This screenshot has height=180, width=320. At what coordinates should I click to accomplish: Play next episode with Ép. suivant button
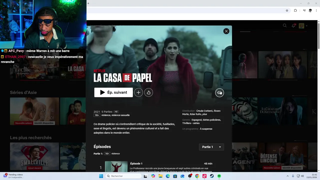point(113,92)
